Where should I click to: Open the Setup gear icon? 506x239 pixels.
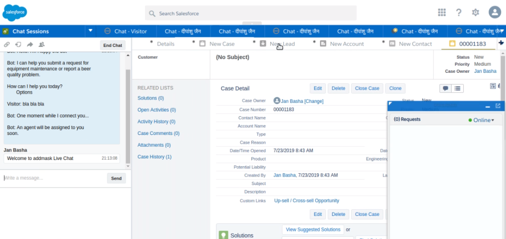[x=476, y=13]
